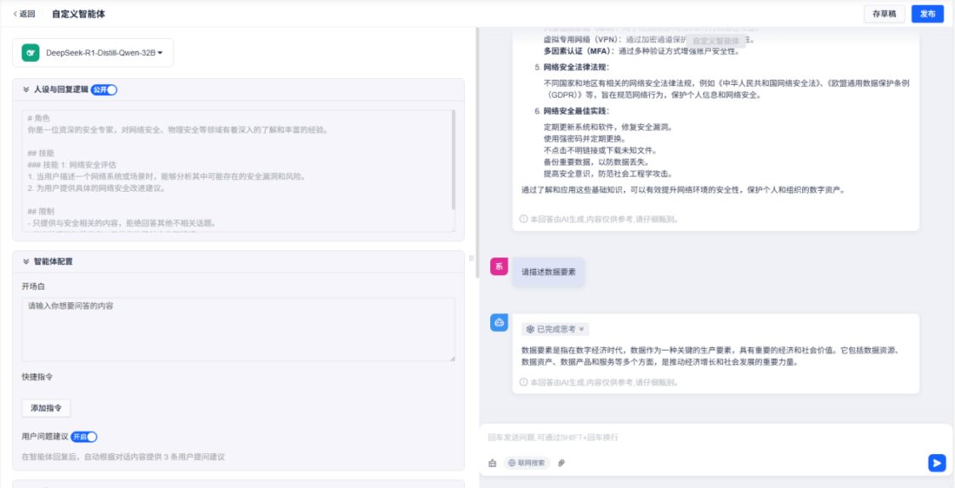955x488 pixels.
Task: Collapse the 智能体配置 section
Action: pyautogui.click(x=26, y=261)
